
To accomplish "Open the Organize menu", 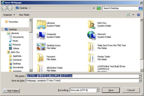I will (x=9, y=15).
